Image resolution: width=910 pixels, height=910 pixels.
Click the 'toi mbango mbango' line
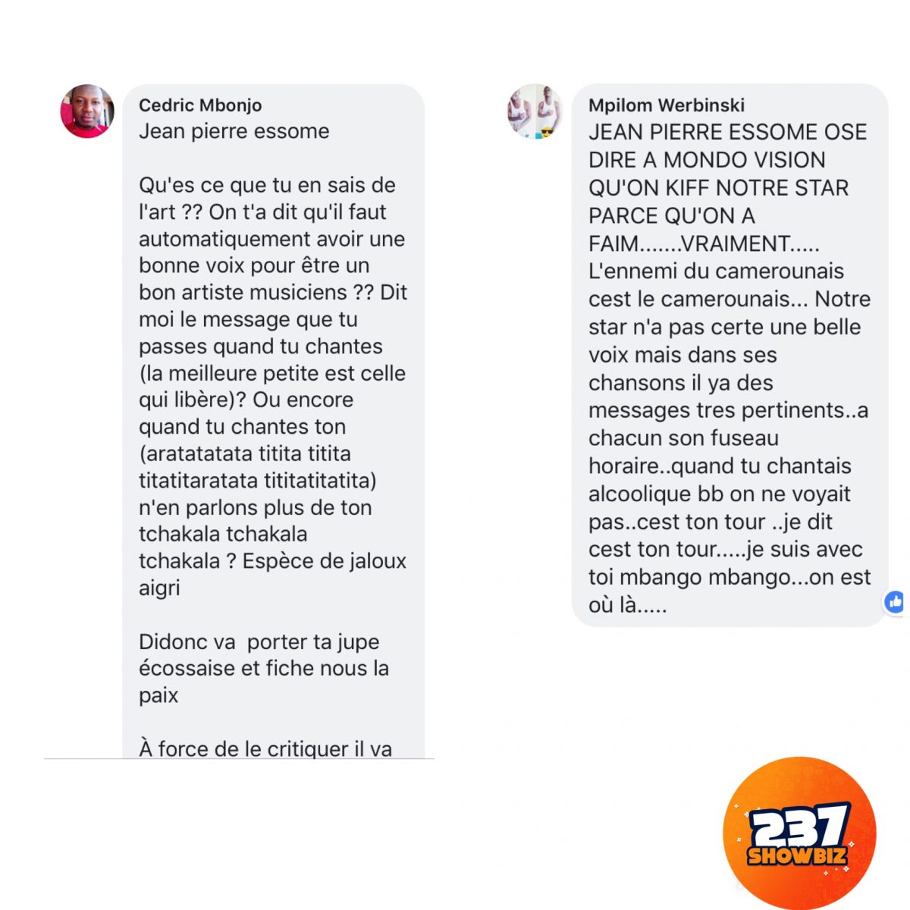click(x=730, y=577)
